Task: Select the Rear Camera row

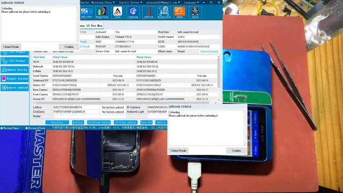Action: (125, 90)
